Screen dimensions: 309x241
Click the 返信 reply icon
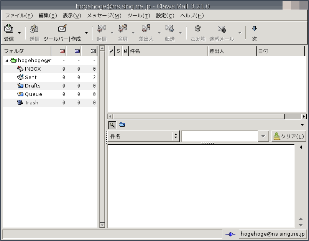point(102,29)
